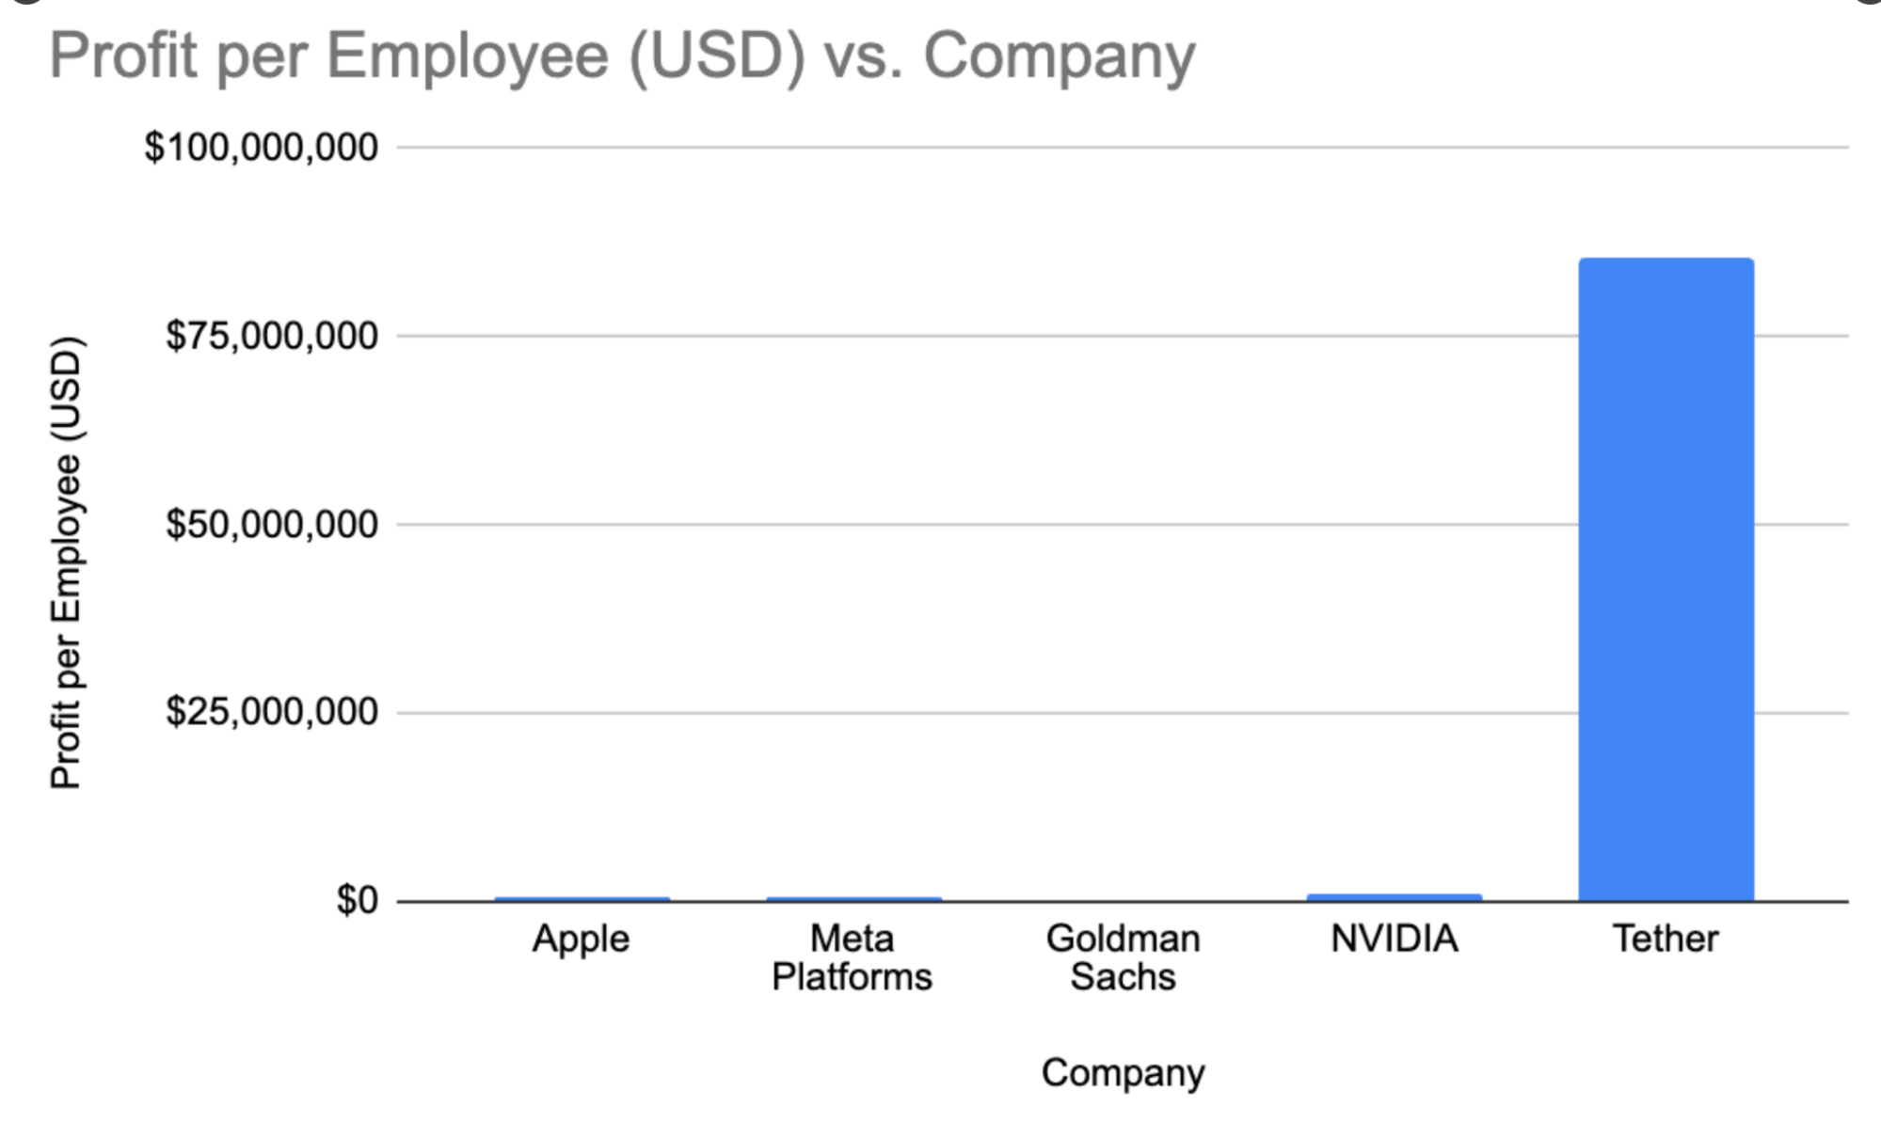
Task: Select the $25,000,000 axis label
Action: 271,712
